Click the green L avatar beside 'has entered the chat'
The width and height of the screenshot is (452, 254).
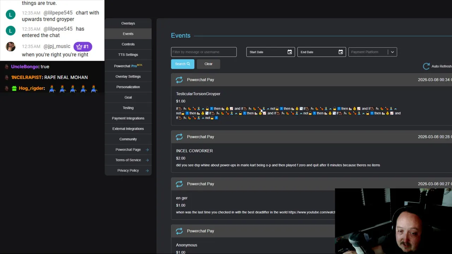click(11, 31)
